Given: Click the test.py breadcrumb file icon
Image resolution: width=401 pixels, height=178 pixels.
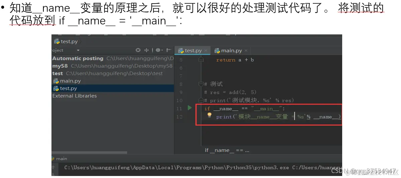Looking at the screenshot, I should [57, 42].
